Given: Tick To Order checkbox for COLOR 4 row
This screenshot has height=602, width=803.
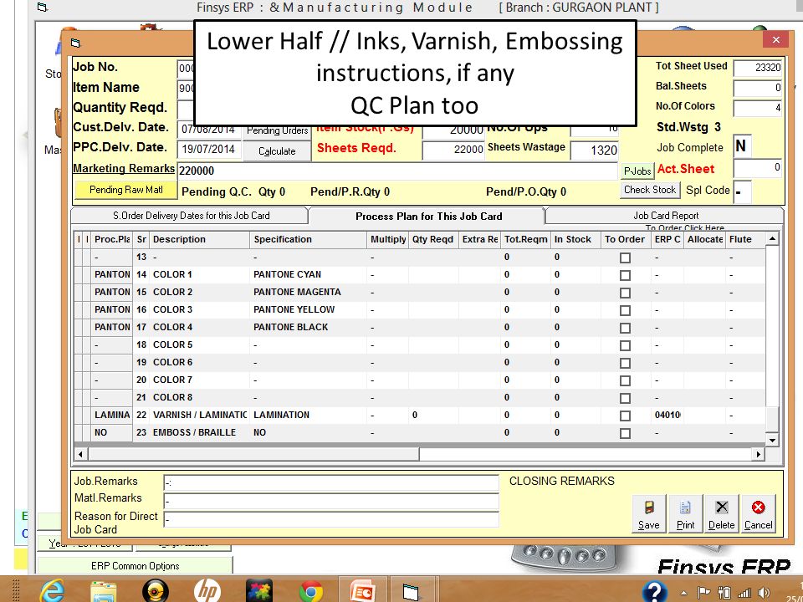Looking at the screenshot, I should click(x=625, y=328).
